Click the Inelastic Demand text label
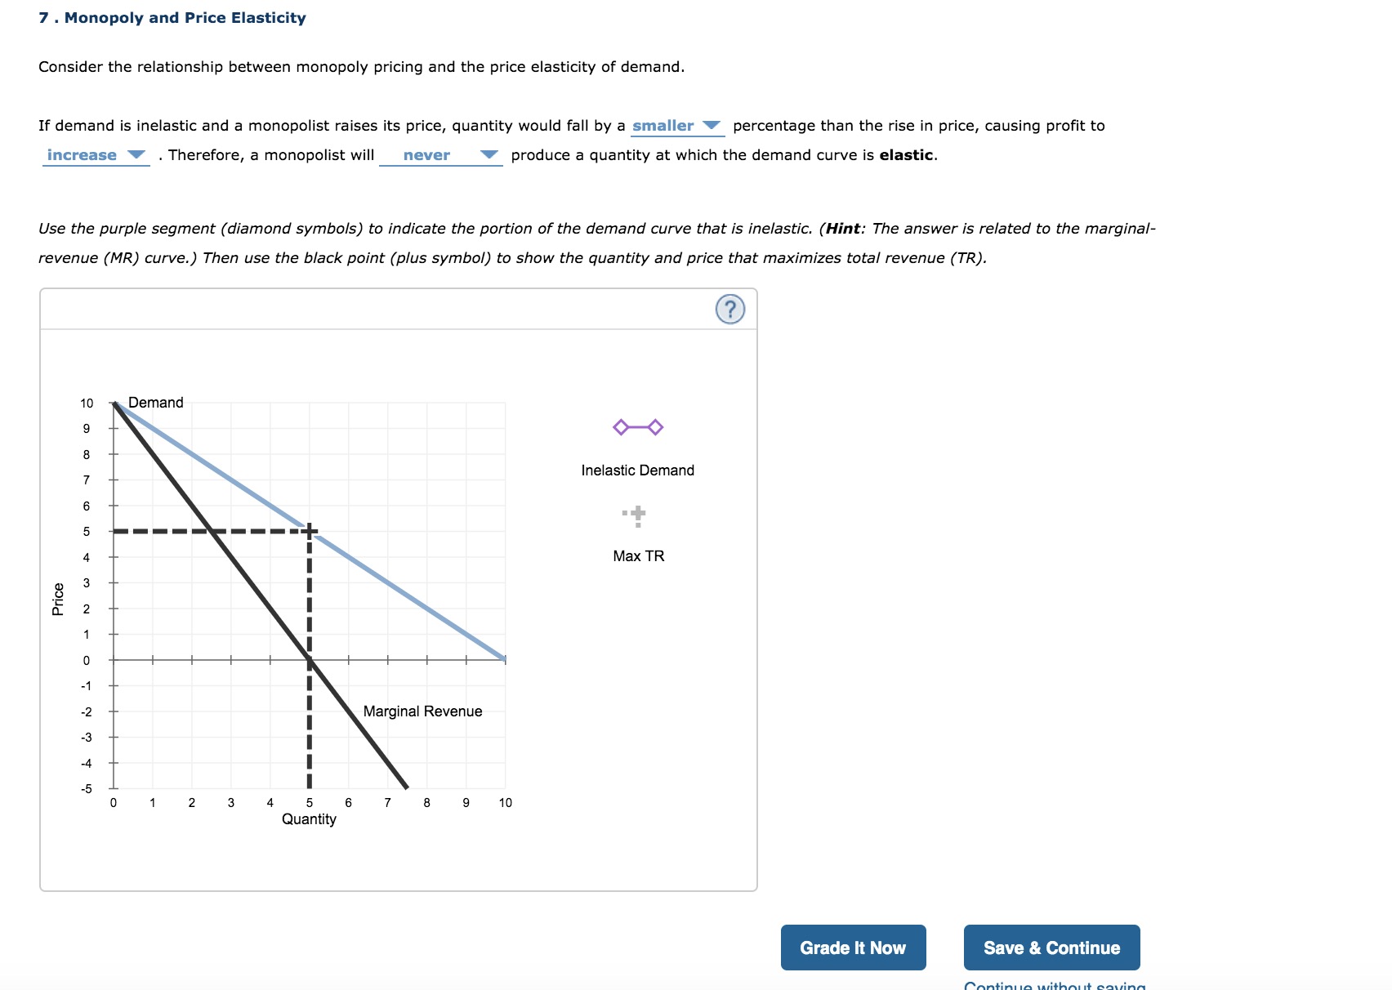Viewport: 1392px width, 990px height. coord(636,470)
